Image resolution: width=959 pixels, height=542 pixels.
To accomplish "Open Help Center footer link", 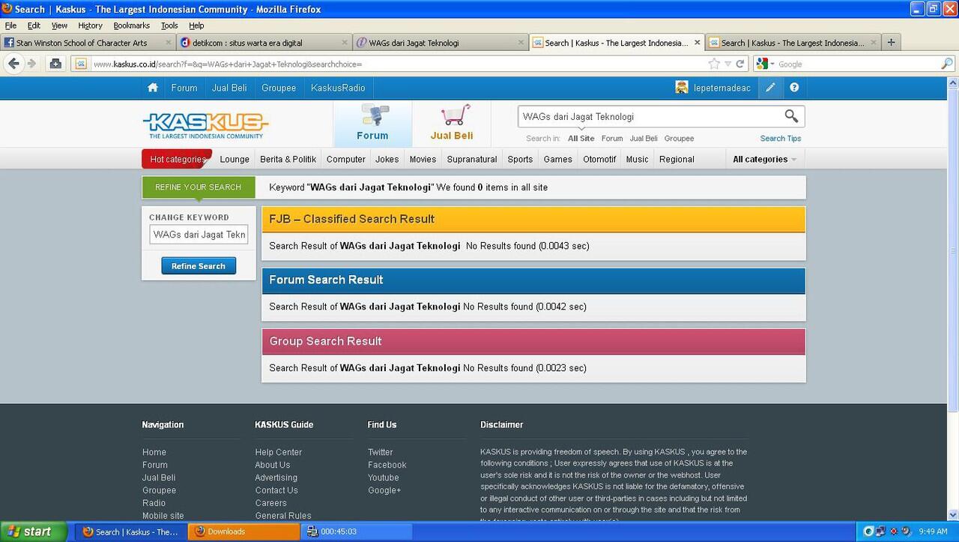I will (x=279, y=452).
